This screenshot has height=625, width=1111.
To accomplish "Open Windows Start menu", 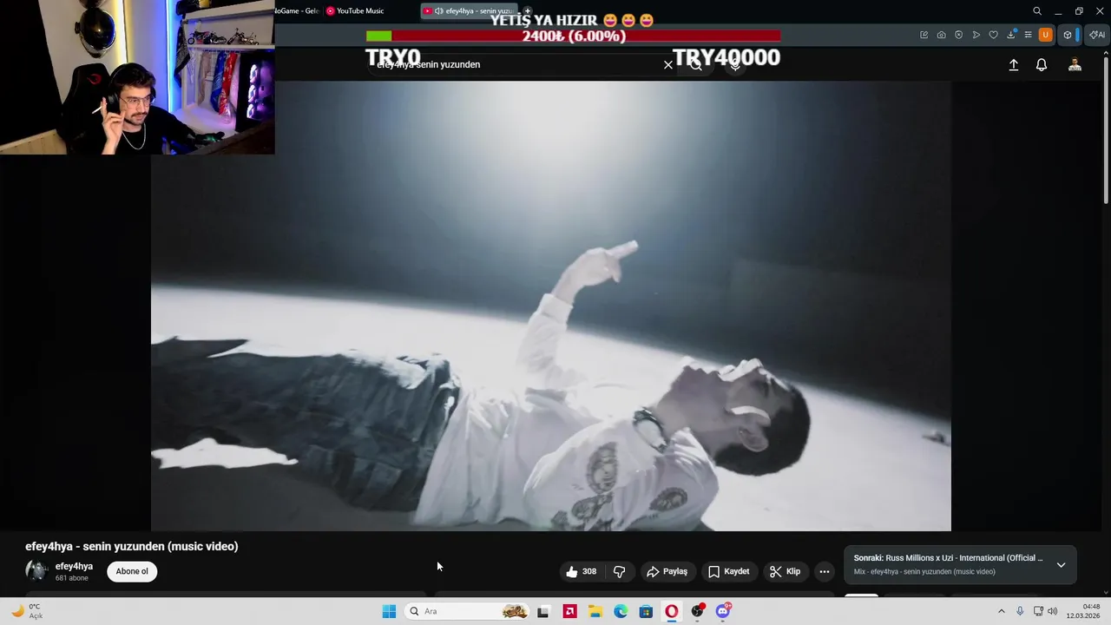I will pos(389,611).
